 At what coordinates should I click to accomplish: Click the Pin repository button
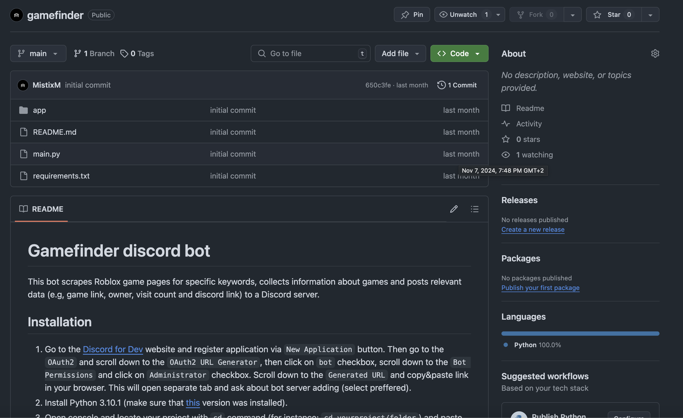click(412, 14)
